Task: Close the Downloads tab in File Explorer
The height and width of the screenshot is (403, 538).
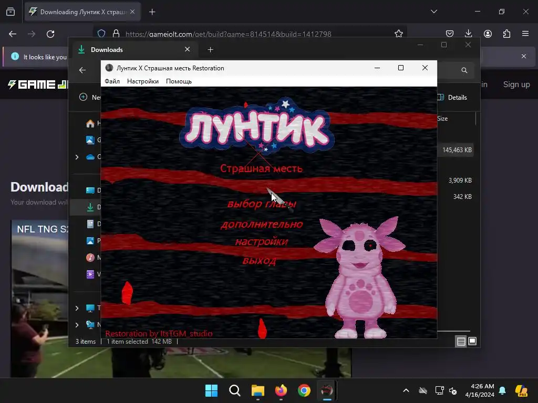Action: coord(188,49)
